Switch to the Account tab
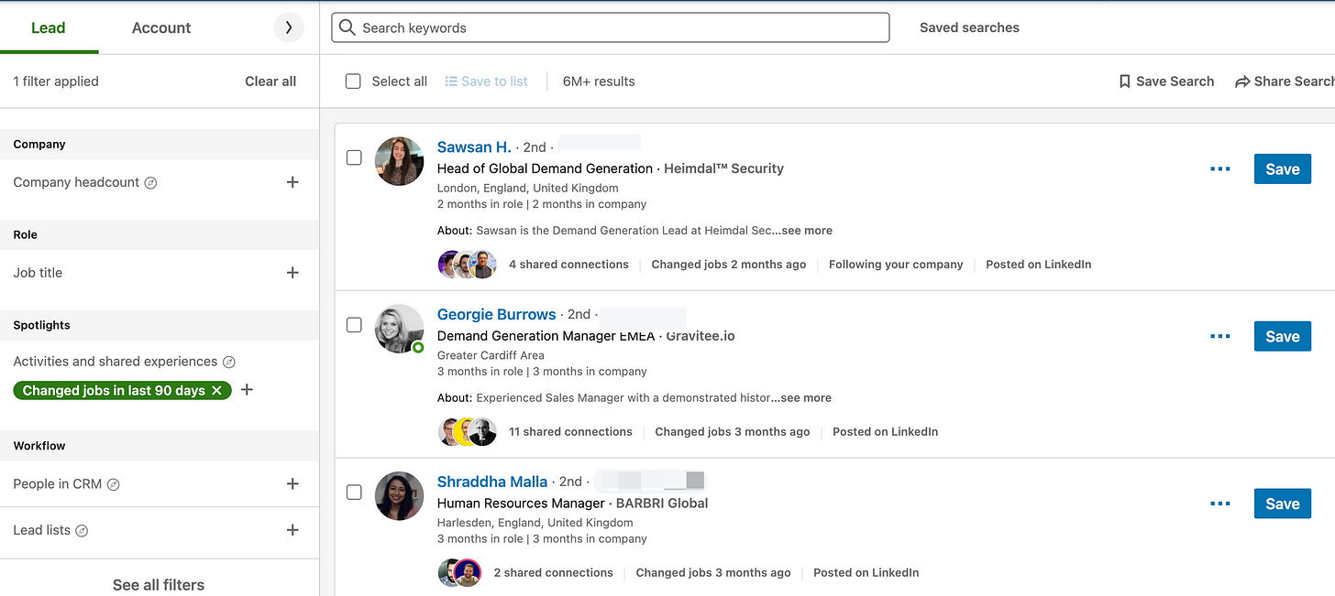Screen dimensions: 1335x596 coord(161,27)
